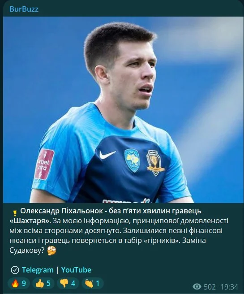Viewport: 244px width, 294px height.
Task: Toggle the thumbs up reaction with 5 votes
Action: 43,283
